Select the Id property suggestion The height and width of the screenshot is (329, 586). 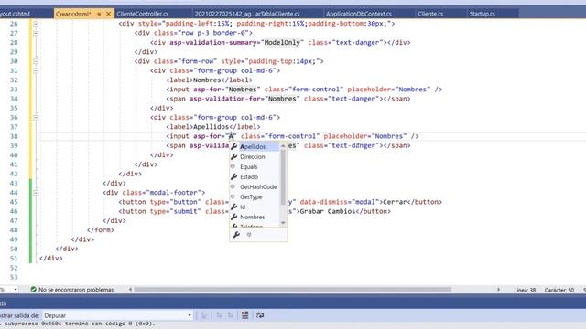(243, 207)
